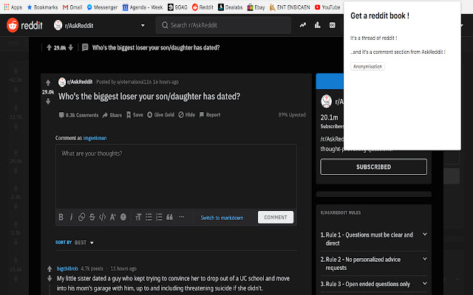473x295 pixels.
Task: Open the All bar-chart icon in header
Action: 317,25
